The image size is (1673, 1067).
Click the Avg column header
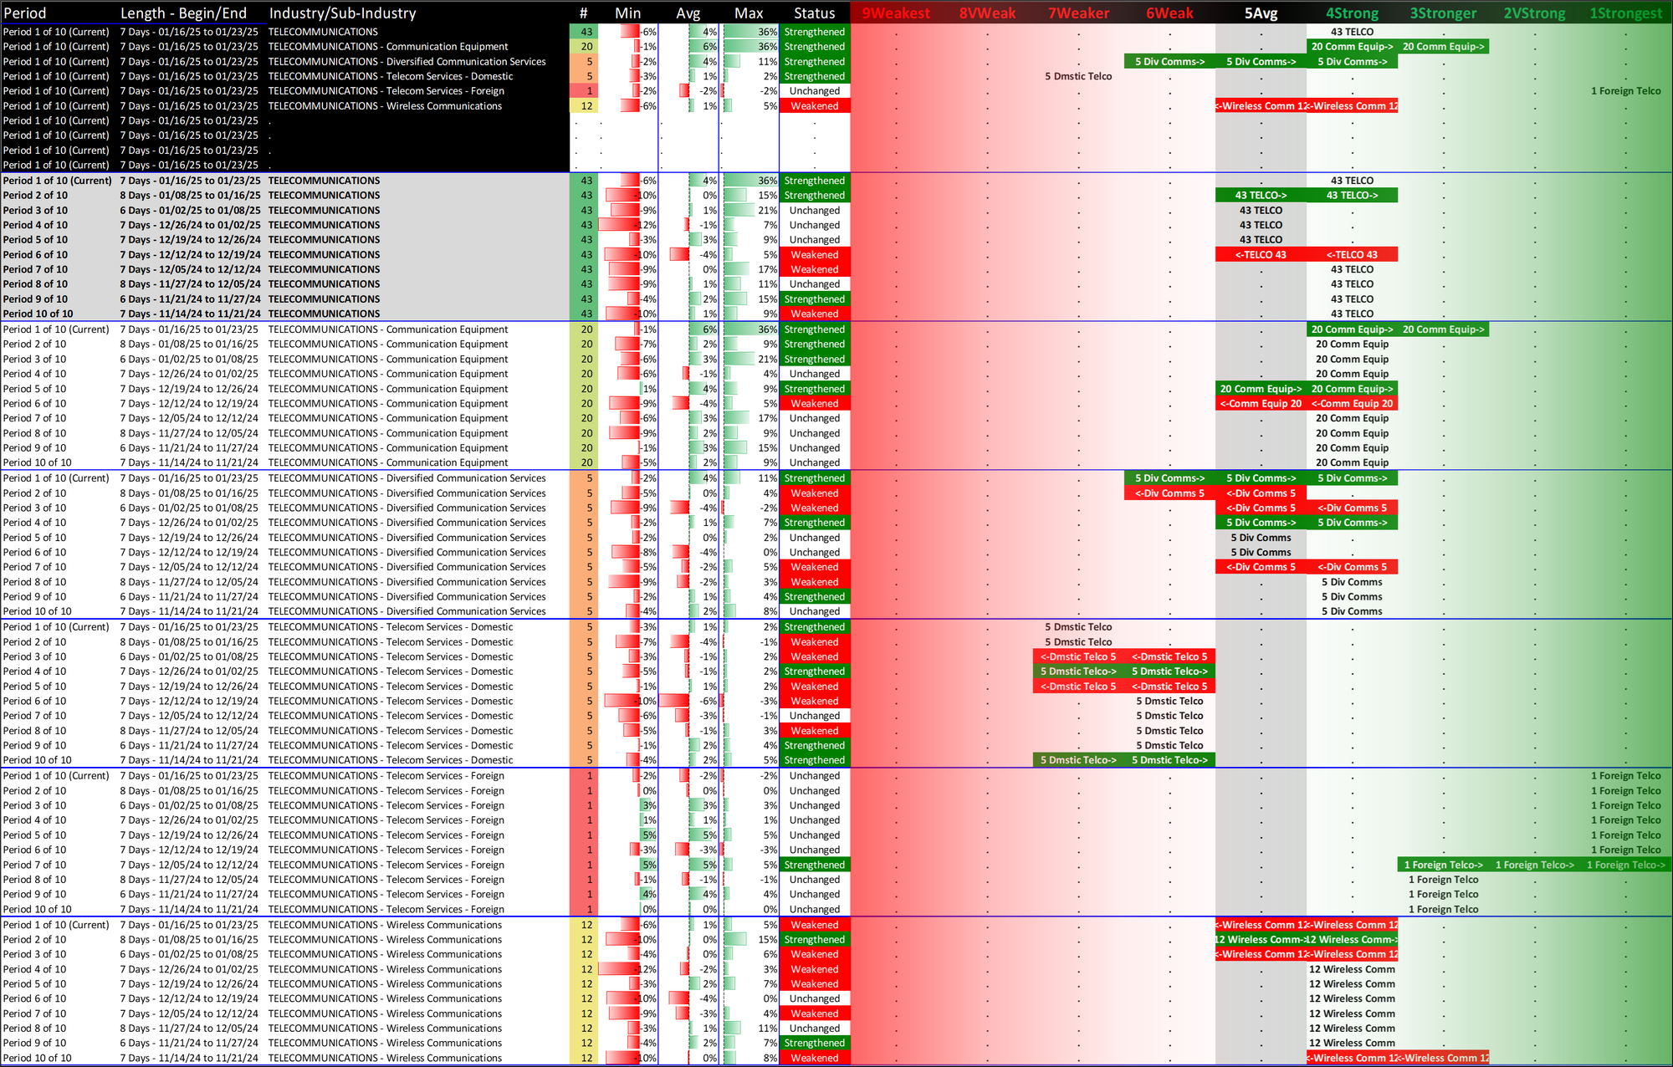tap(688, 13)
